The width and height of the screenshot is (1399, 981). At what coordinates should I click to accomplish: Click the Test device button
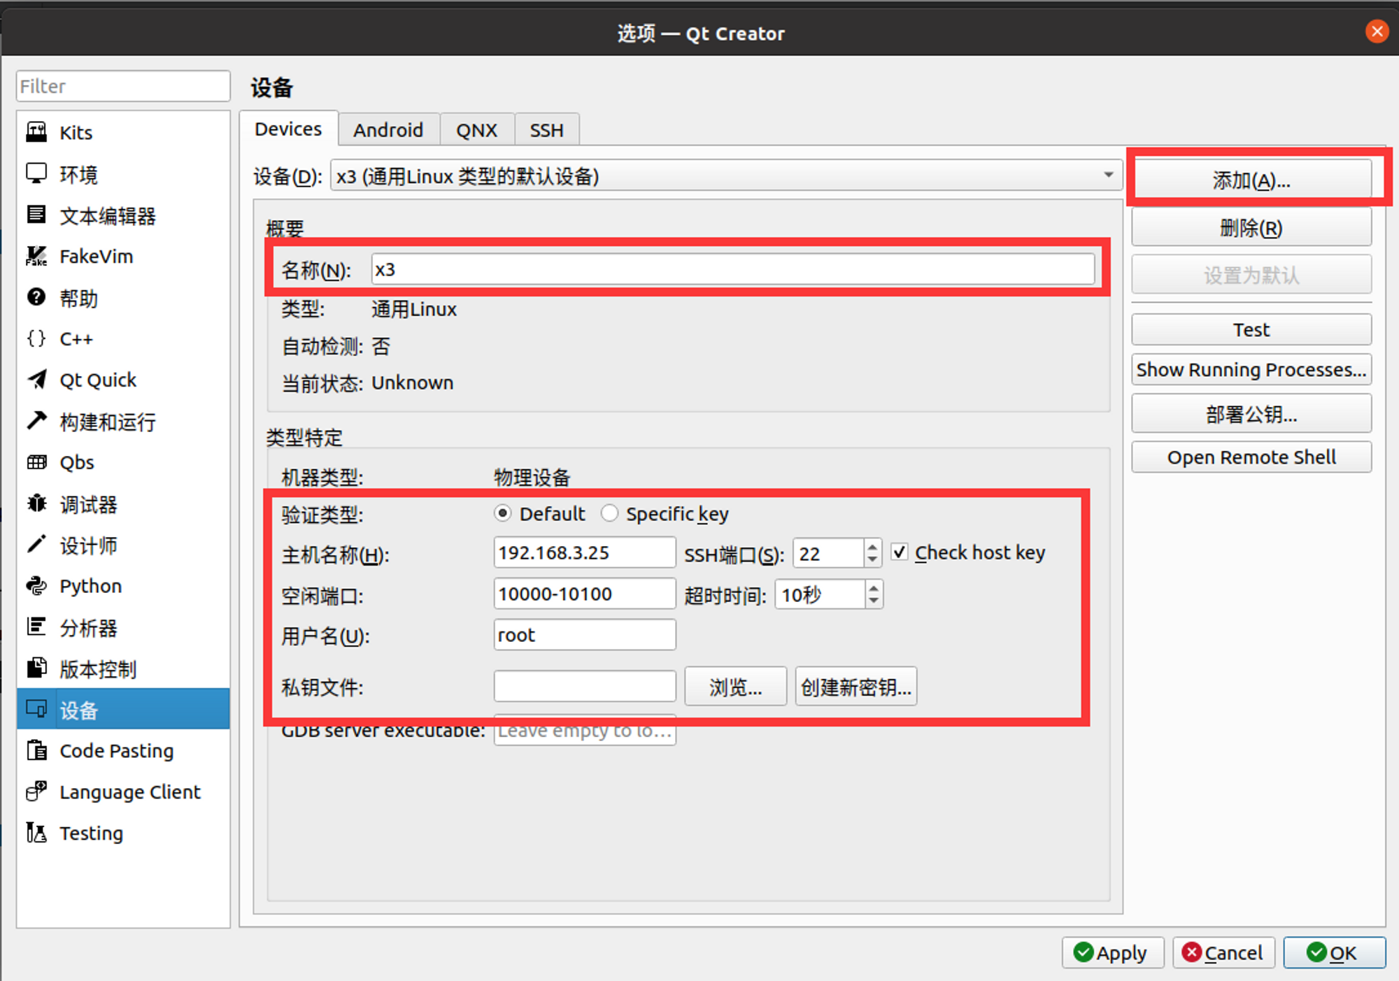tap(1251, 329)
